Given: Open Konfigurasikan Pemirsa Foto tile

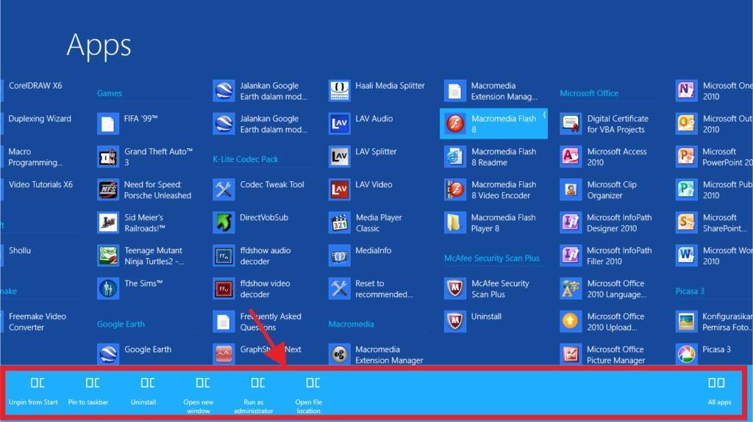Looking at the screenshot, I should click(714, 321).
